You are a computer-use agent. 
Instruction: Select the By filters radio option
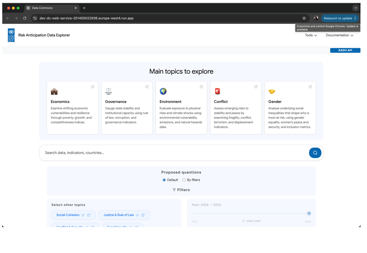[x=184, y=180]
